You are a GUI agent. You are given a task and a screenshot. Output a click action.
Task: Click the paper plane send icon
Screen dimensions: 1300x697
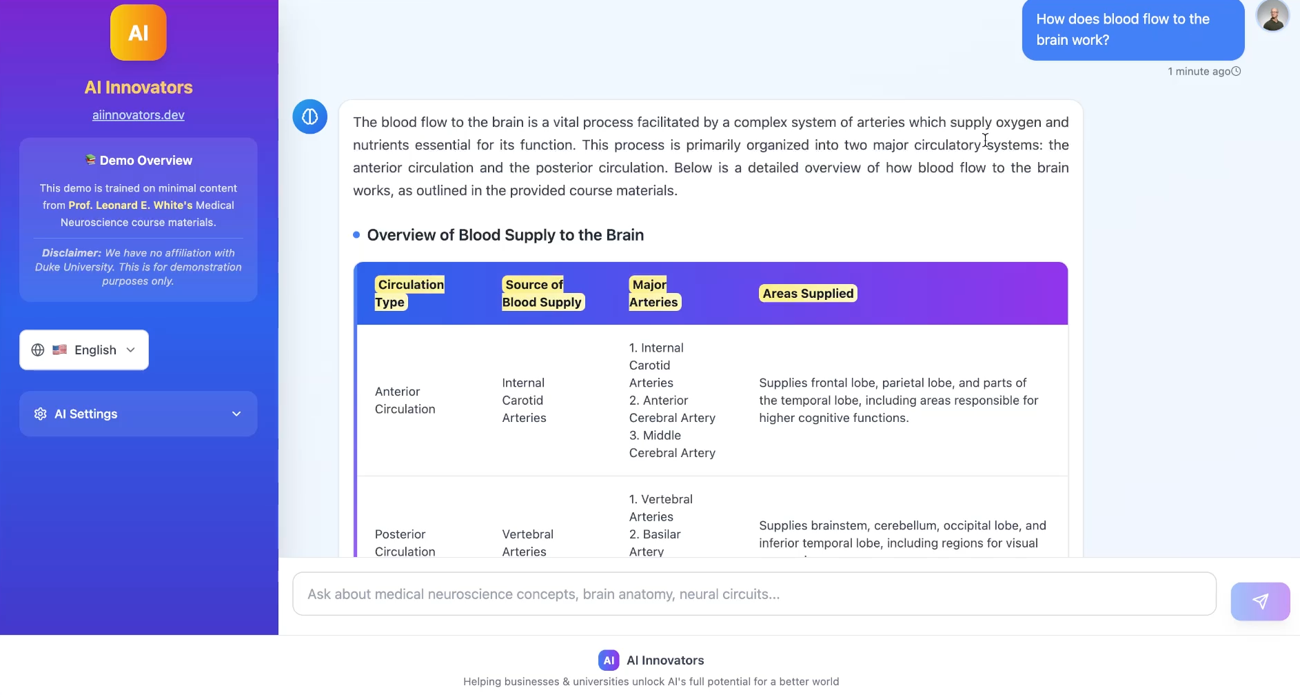pyautogui.click(x=1260, y=601)
